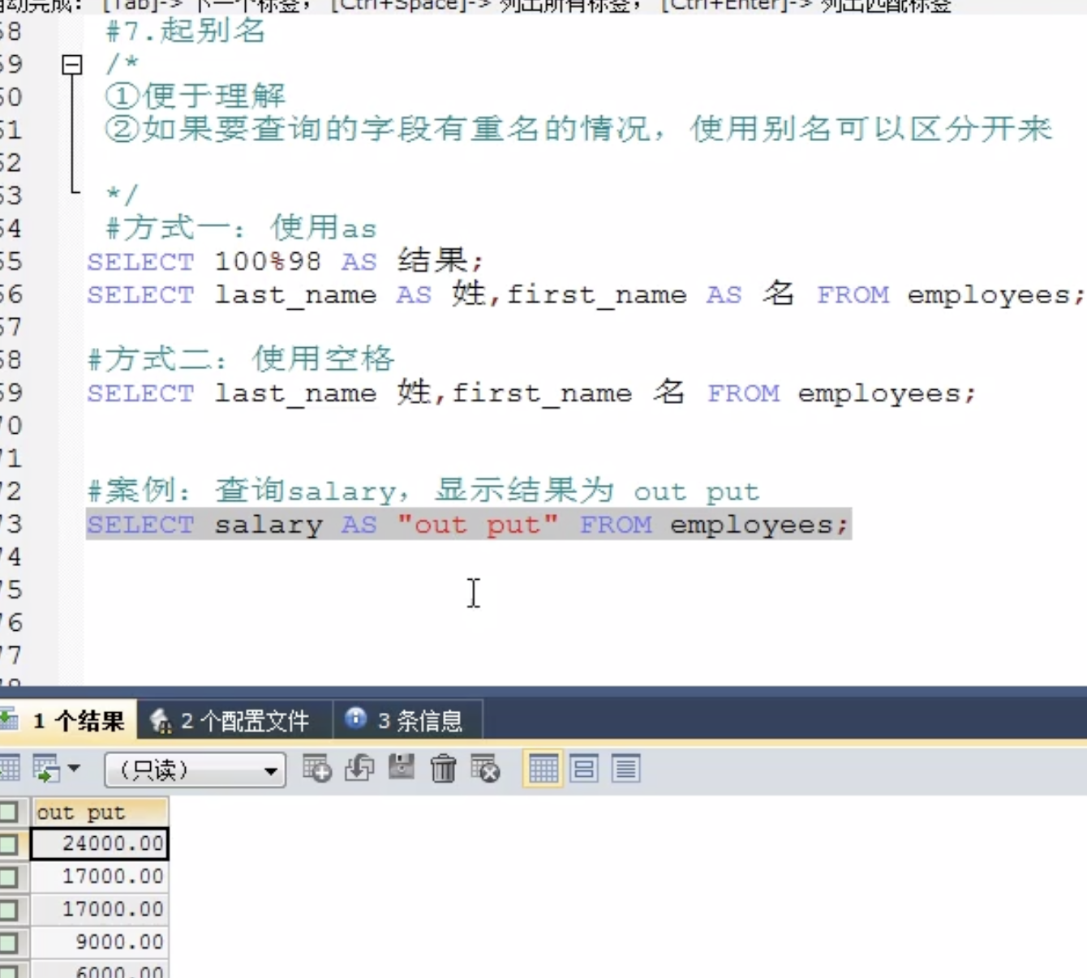
Task: Select the 9000.00 cell
Action: coord(100,942)
